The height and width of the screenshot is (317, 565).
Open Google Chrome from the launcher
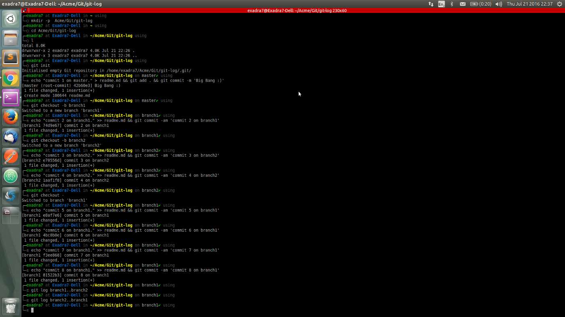pyautogui.click(x=10, y=78)
